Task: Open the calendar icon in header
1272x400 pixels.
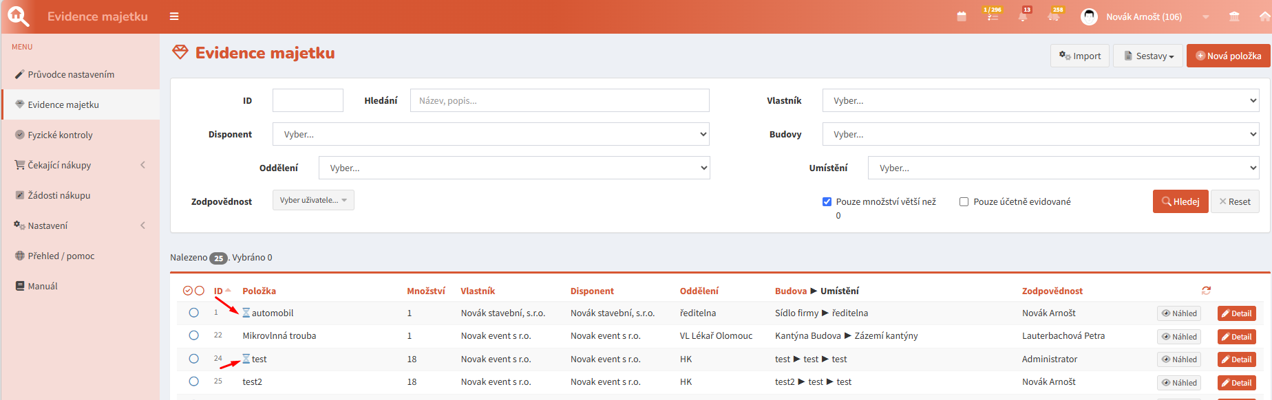Action: (x=962, y=16)
